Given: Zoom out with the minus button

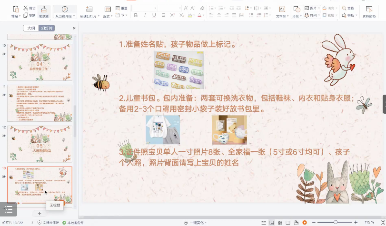Looking at the screenshot, I should pos(314,222).
